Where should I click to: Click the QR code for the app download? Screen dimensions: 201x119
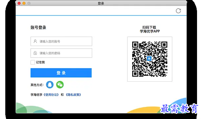click(150, 59)
